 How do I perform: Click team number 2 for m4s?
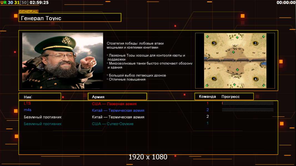[207, 110]
